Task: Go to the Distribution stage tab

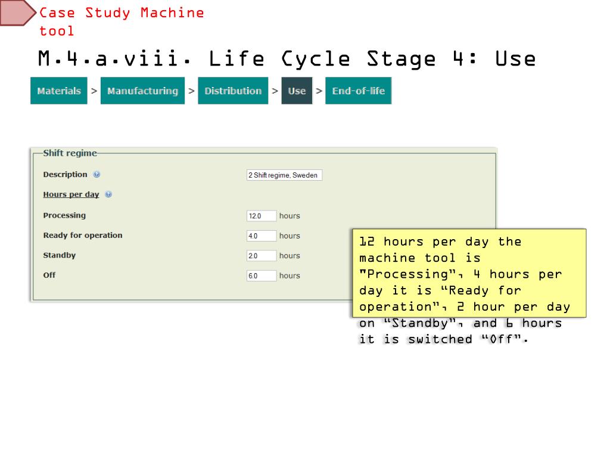Action: 233,91
